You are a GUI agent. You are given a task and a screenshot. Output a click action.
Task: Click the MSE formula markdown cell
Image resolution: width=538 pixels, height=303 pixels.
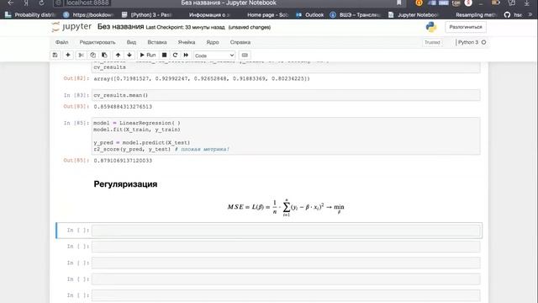[286, 207]
